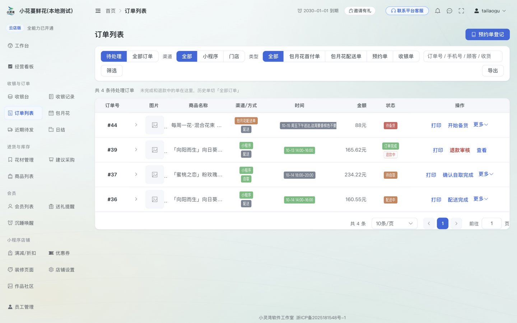Select 包月花配送单 type filter

click(x=346, y=56)
